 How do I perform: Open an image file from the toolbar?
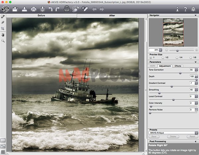coord(15,9)
